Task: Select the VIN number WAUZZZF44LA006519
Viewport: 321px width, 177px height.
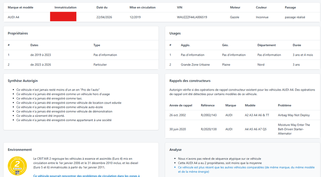Action: 192,17
